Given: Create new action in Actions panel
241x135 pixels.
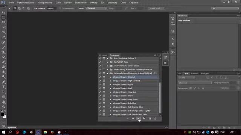Looking at the screenshot, I should click(x=150, y=118).
